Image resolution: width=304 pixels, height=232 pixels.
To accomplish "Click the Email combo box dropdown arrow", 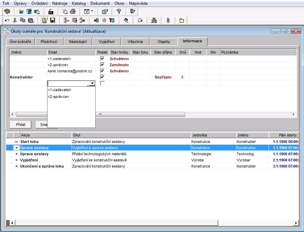I will coord(92,83).
